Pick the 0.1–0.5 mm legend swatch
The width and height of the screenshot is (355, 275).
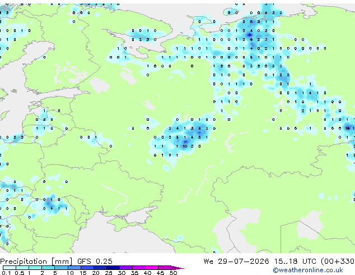[x=10, y=268]
